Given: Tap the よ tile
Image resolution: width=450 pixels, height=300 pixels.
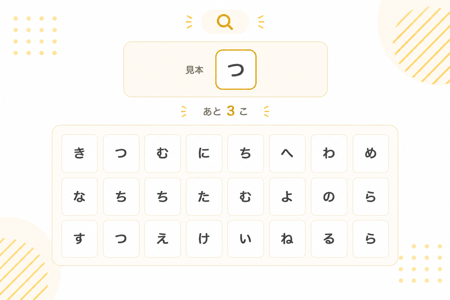Looking at the screenshot, I should click(x=287, y=196).
